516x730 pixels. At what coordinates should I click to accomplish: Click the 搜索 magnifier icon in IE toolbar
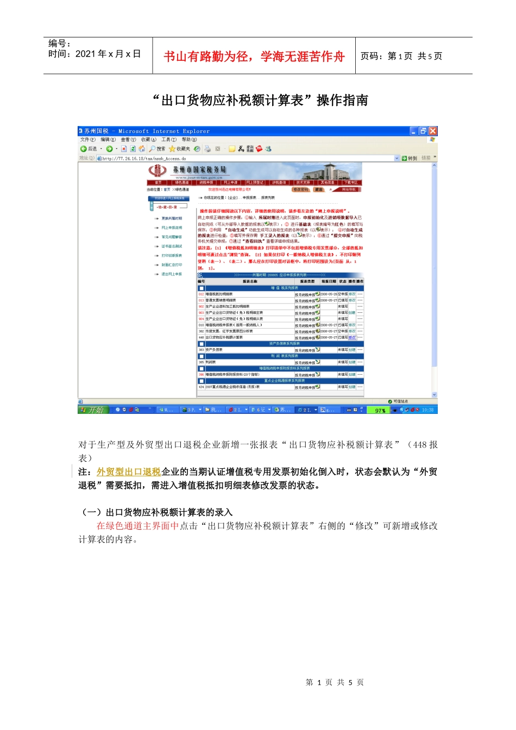[152, 148]
